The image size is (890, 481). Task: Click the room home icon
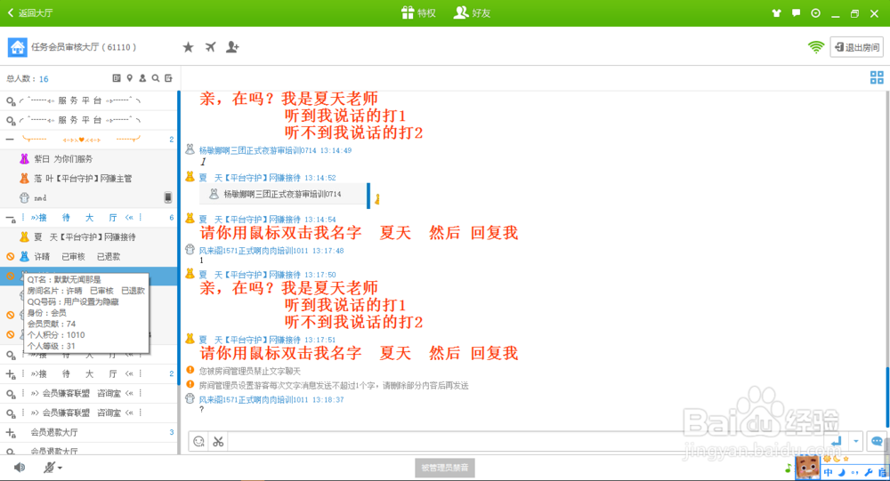pyautogui.click(x=17, y=47)
